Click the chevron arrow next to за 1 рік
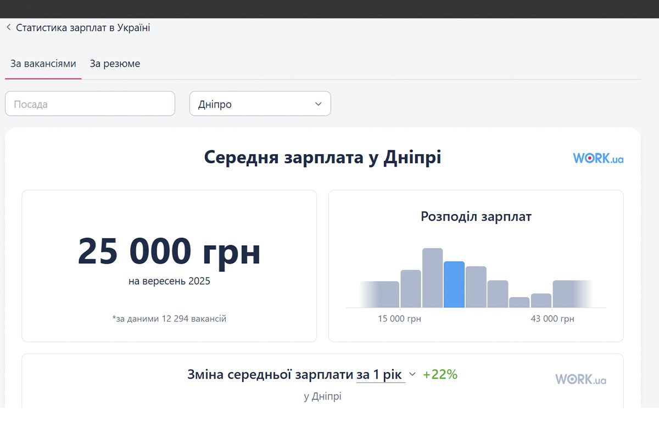This screenshot has width=659, height=439. point(412,374)
